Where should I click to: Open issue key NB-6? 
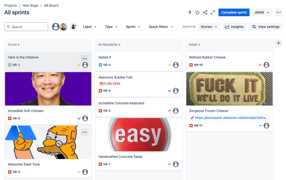coord(107,91)
